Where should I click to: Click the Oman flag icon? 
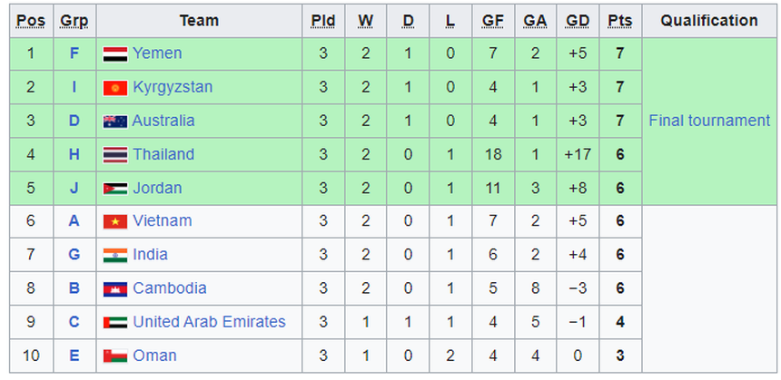coord(114,356)
